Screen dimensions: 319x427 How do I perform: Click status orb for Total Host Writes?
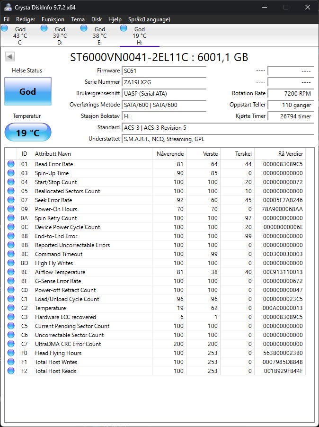[11, 362]
